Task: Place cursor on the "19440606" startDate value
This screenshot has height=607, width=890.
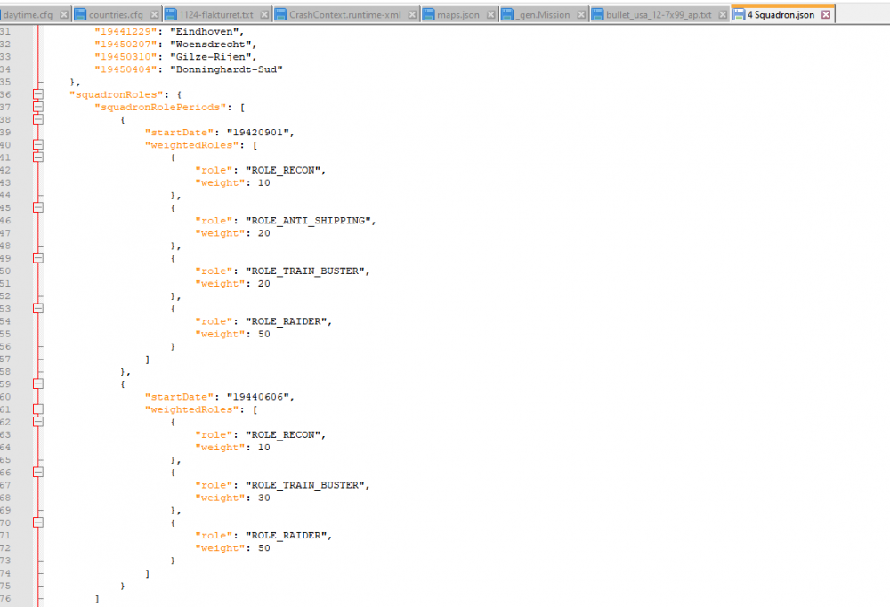Action: click(258, 397)
